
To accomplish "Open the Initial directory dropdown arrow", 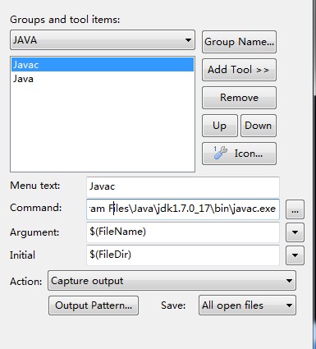I will pos(295,255).
